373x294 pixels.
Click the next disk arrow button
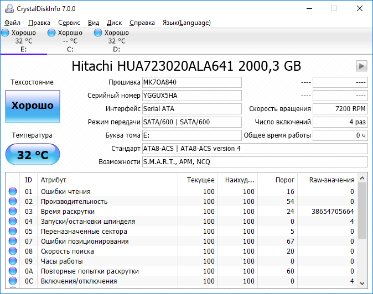click(361, 66)
